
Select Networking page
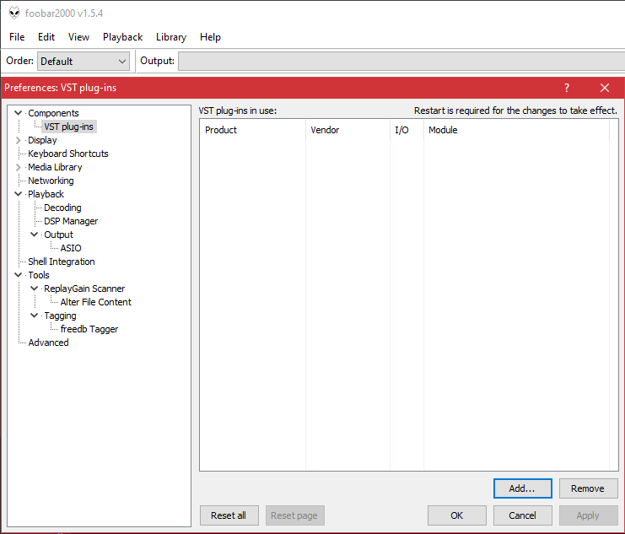(x=51, y=181)
